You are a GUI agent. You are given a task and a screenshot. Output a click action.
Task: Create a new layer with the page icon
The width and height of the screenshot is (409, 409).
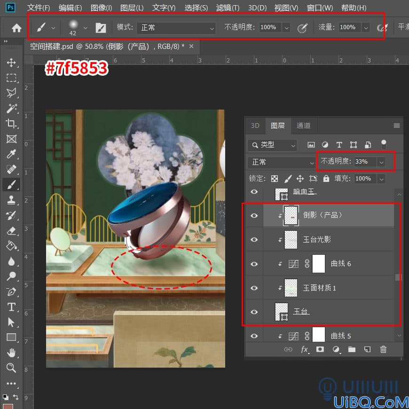[367, 349]
